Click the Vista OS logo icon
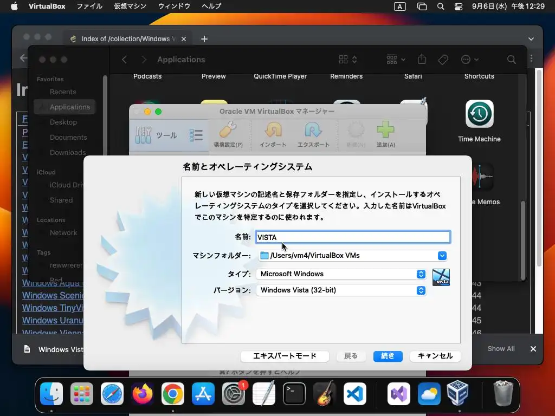555x416 pixels. point(441,277)
